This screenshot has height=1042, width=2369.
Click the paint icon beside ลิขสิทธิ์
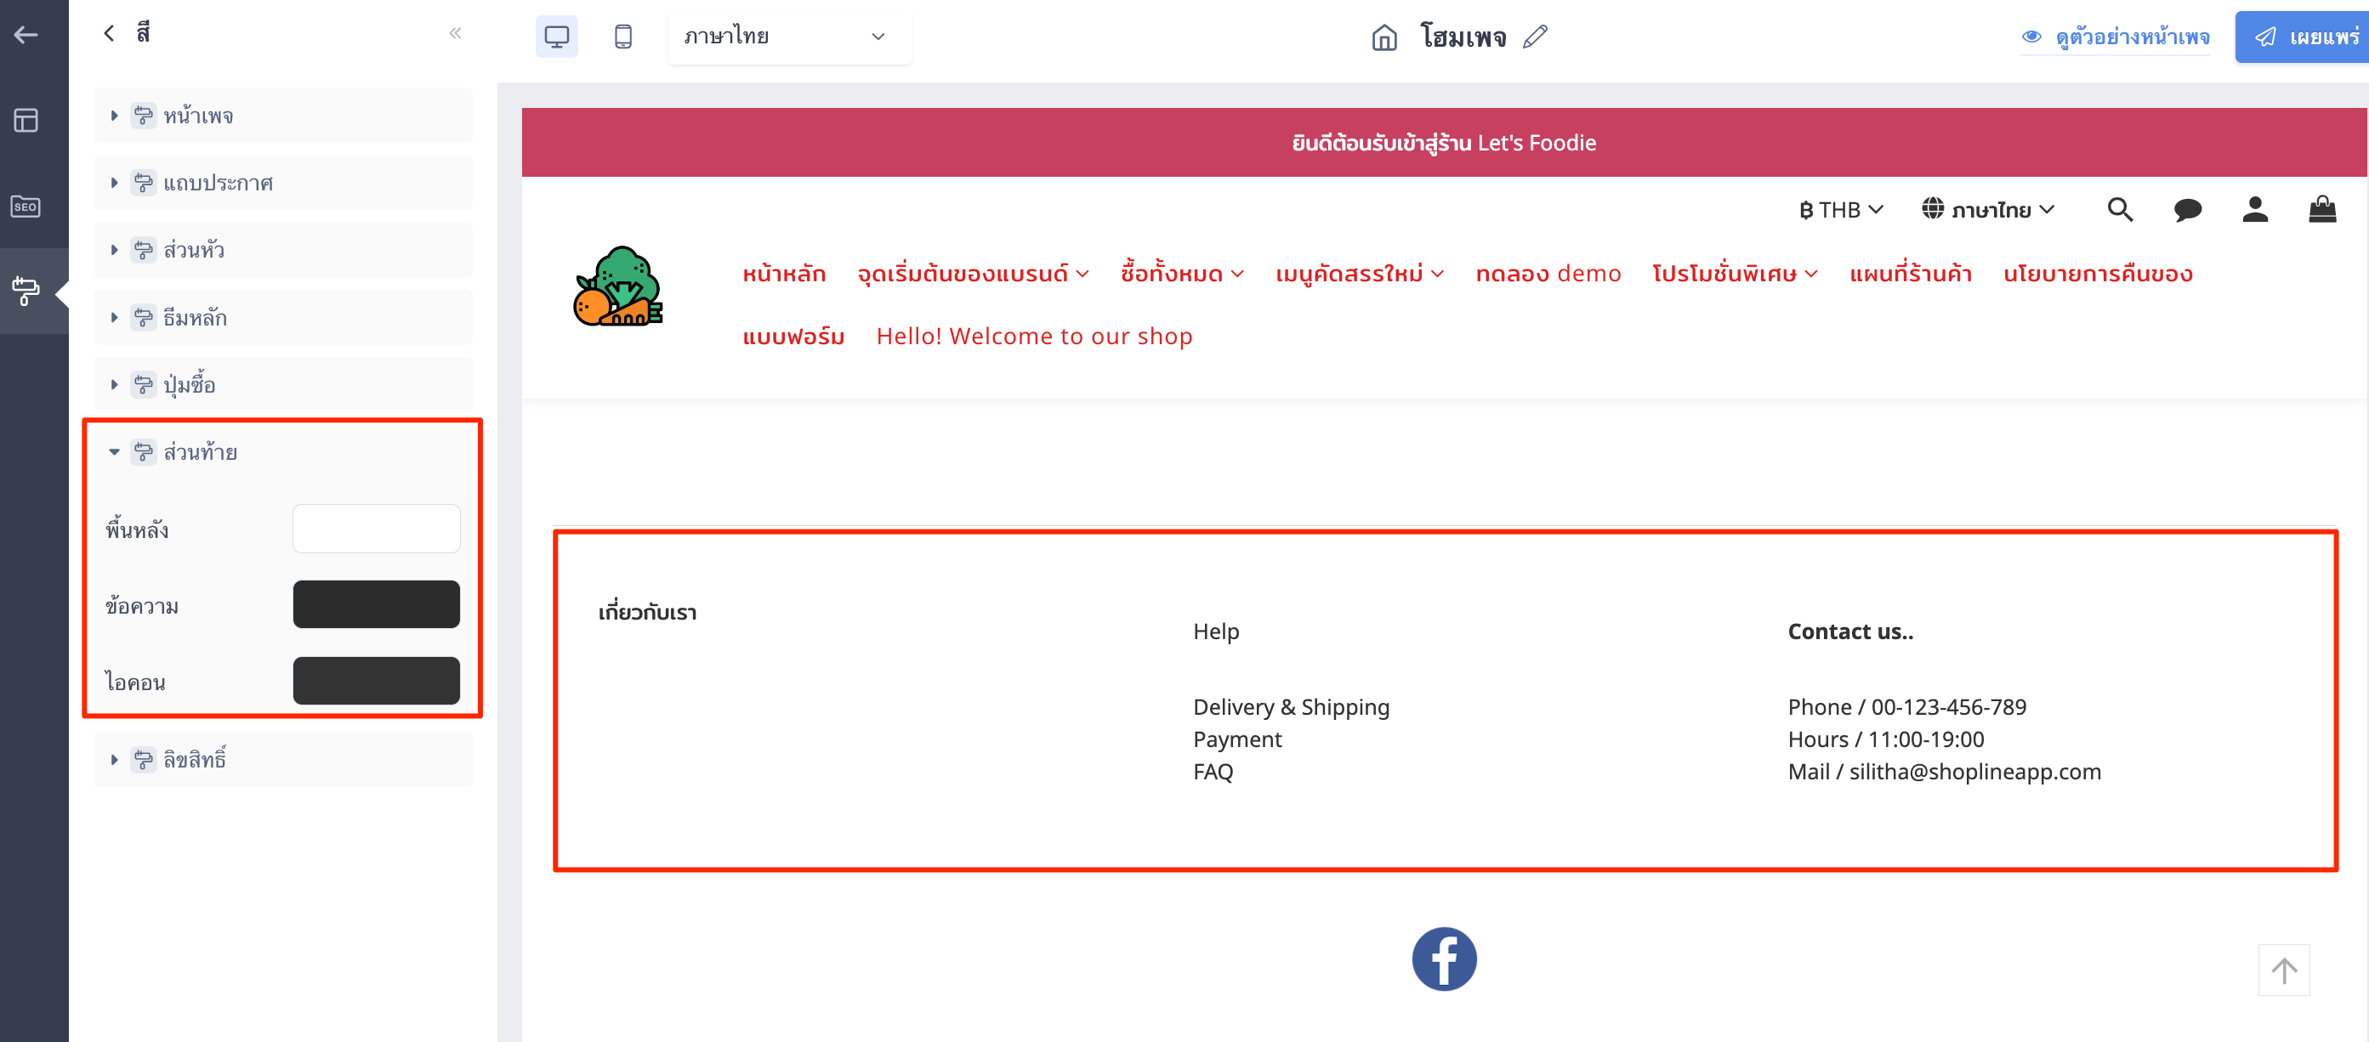pos(144,760)
